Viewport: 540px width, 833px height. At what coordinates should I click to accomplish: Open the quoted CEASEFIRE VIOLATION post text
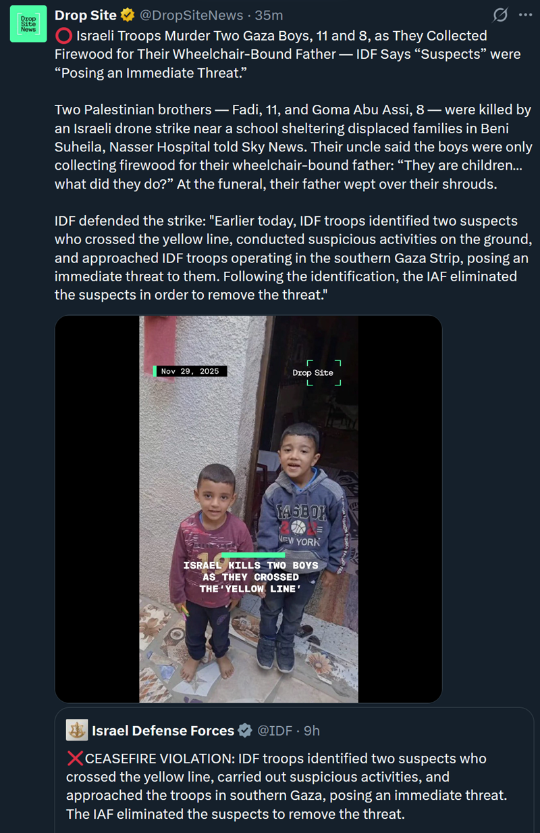[286, 786]
